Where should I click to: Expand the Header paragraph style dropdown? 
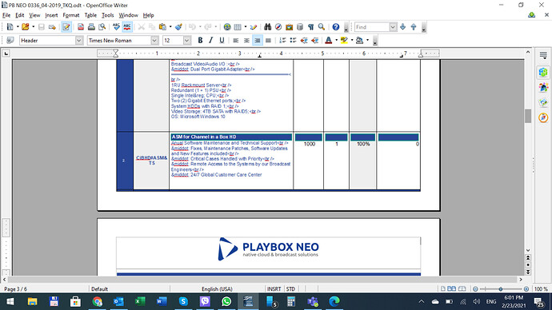79,41
